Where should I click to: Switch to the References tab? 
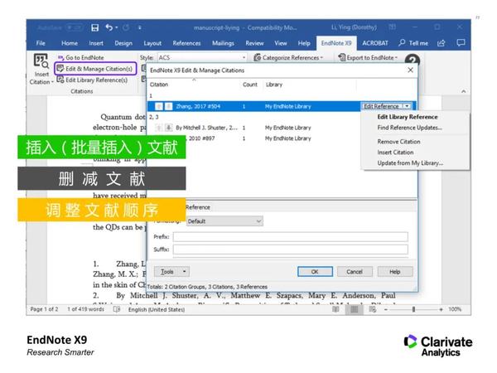(x=186, y=43)
